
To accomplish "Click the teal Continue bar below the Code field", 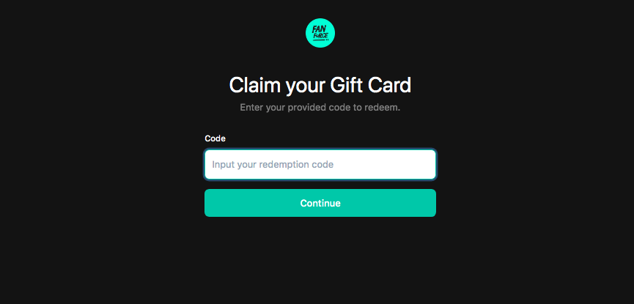I will (x=320, y=203).
